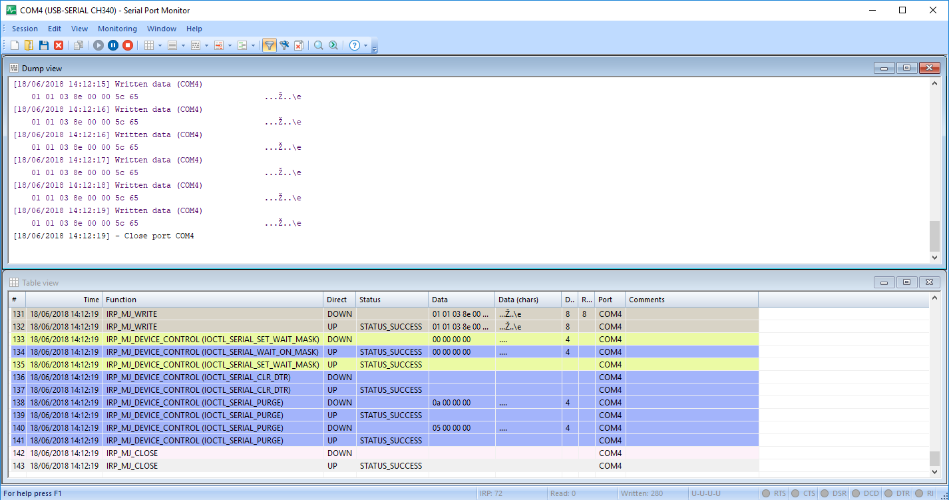The height and width of the screenshot is (500, 949).
Task: Minimize the Table view pane
Action: (x=884, y=282)
